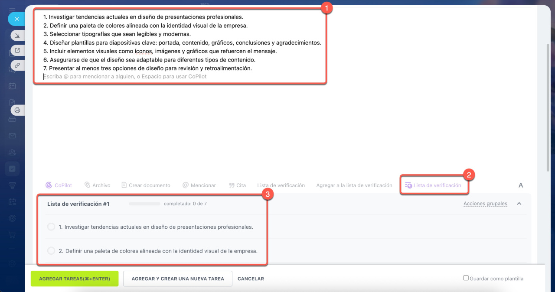555x292 pixels.
Task: Enable Guardar como plantilla checkbox
Action: (466, 278)
